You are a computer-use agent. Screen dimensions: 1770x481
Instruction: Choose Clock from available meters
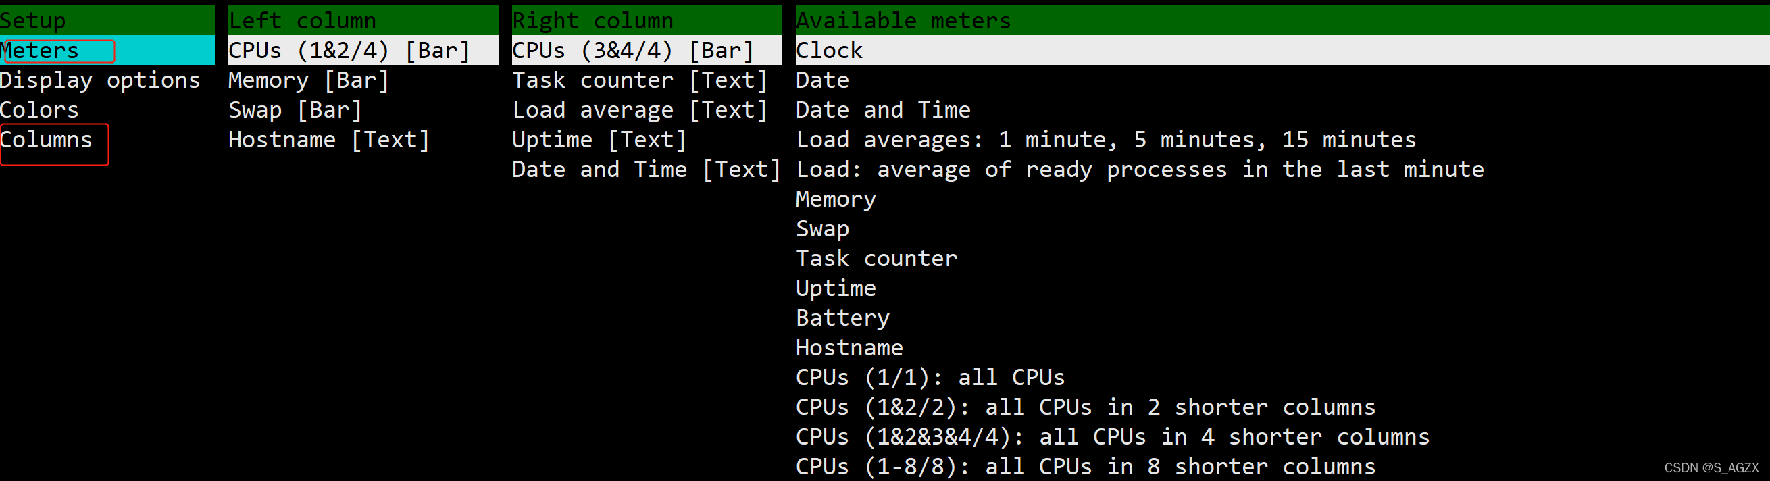1283,50
